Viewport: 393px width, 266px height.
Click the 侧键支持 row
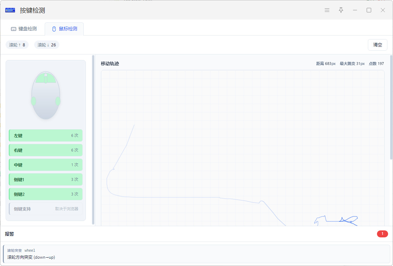46,209
